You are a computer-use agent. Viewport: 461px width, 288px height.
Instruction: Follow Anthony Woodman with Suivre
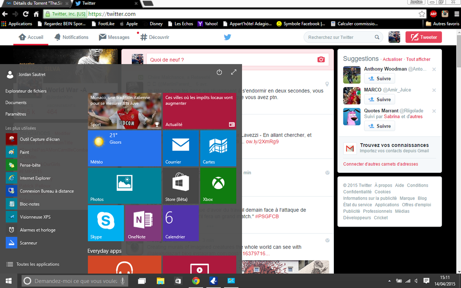(380, 78)
